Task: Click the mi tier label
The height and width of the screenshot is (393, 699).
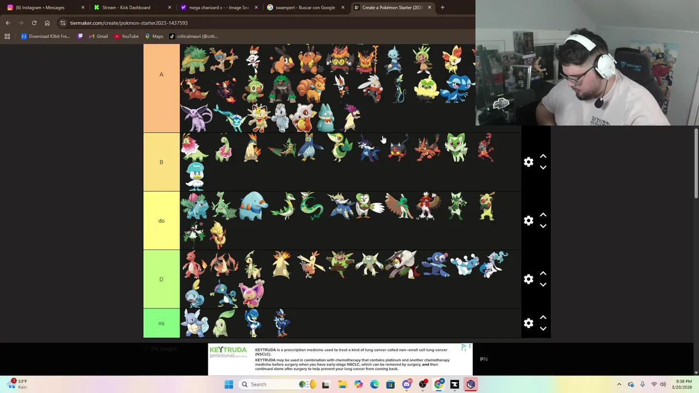Action: [161, 323]
